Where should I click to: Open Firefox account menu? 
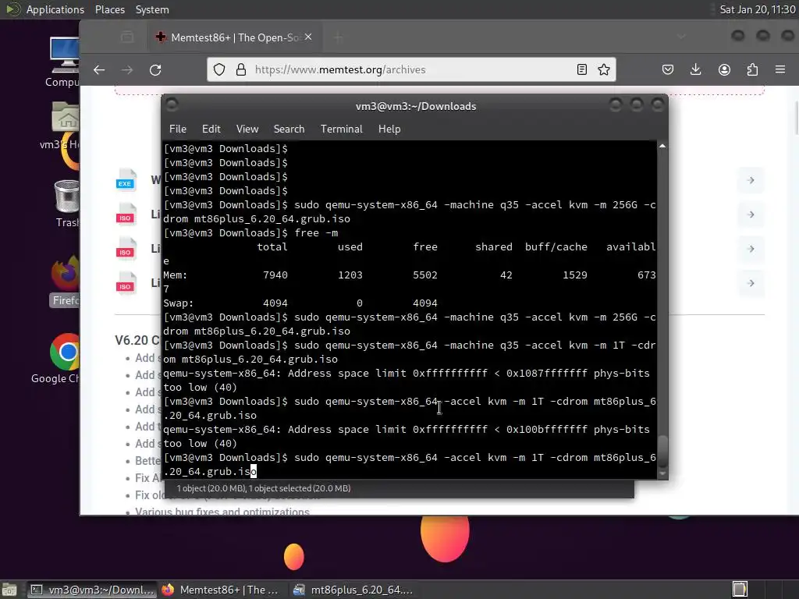click(724, 69)
